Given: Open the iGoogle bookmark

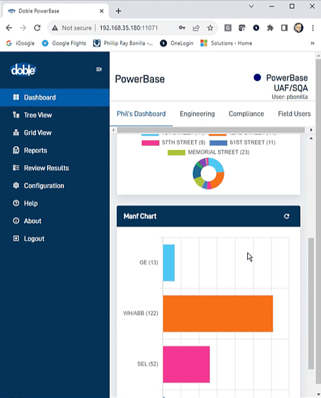Looking at the screenshot, I should point(20,44).
